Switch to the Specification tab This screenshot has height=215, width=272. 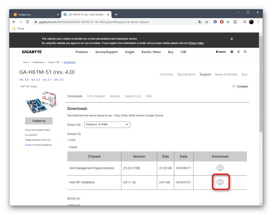click(186, 74)
